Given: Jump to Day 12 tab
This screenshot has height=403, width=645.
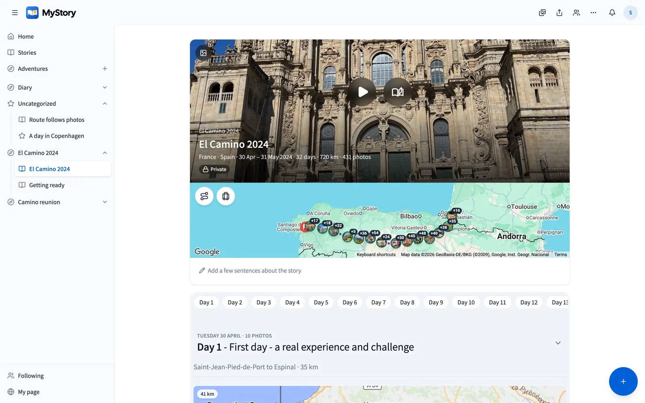Looking at the screenshot, I should (x=529, y=302).
